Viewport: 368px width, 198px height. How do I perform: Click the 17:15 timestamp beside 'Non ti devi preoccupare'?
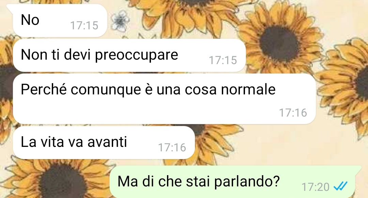point(223,60)
